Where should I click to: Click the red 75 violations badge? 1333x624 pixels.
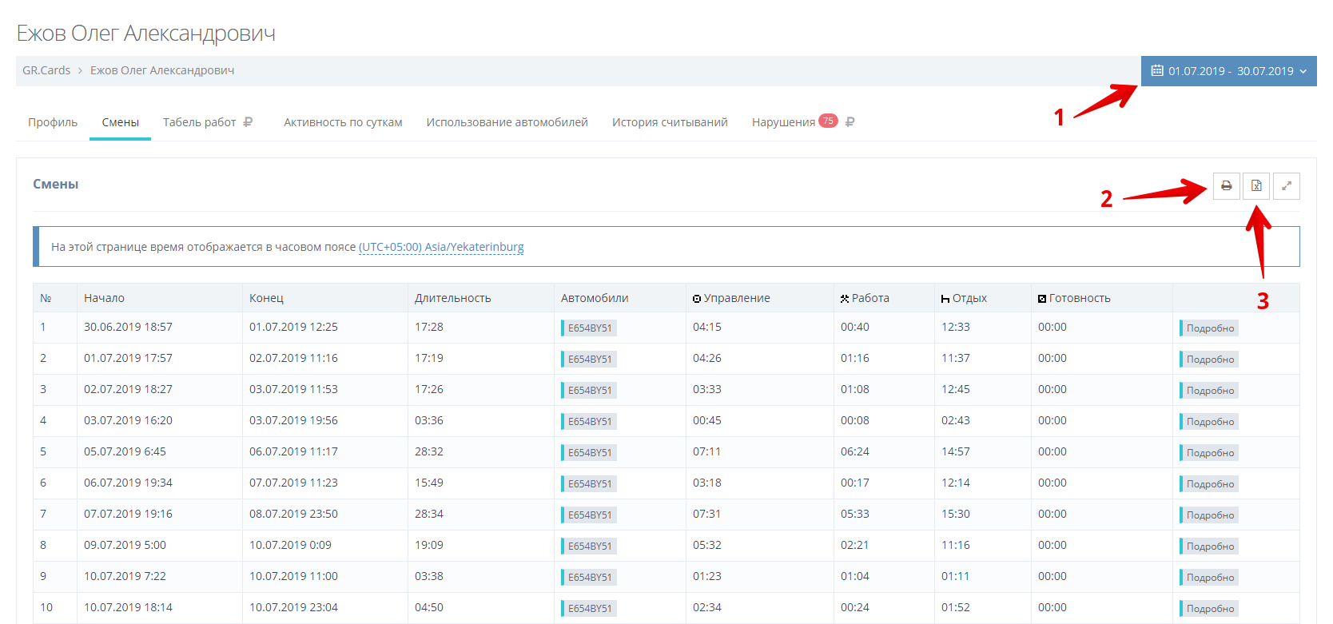(x=828, y=121)
